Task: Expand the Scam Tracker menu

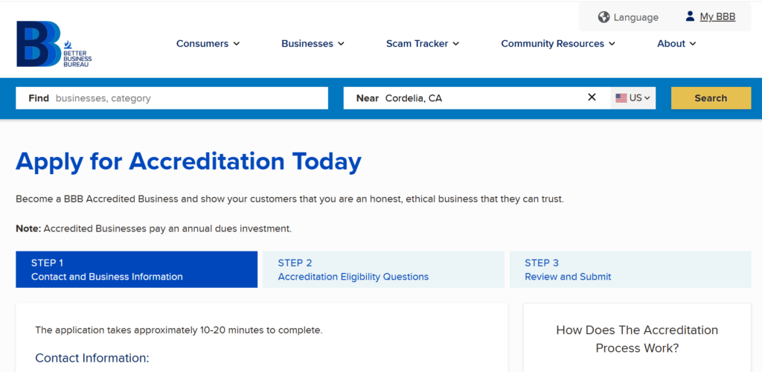Action: click(423, 44)
